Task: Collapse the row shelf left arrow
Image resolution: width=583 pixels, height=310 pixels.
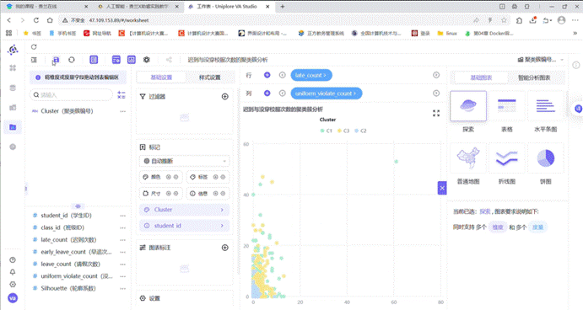Action: [282, 75]
